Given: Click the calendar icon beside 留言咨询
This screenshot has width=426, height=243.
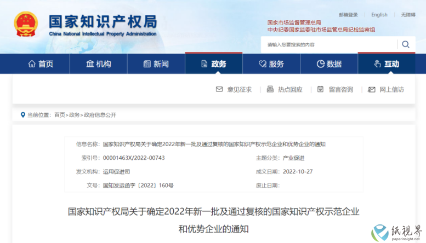Looking at the screenshot, I should point(320,89).
